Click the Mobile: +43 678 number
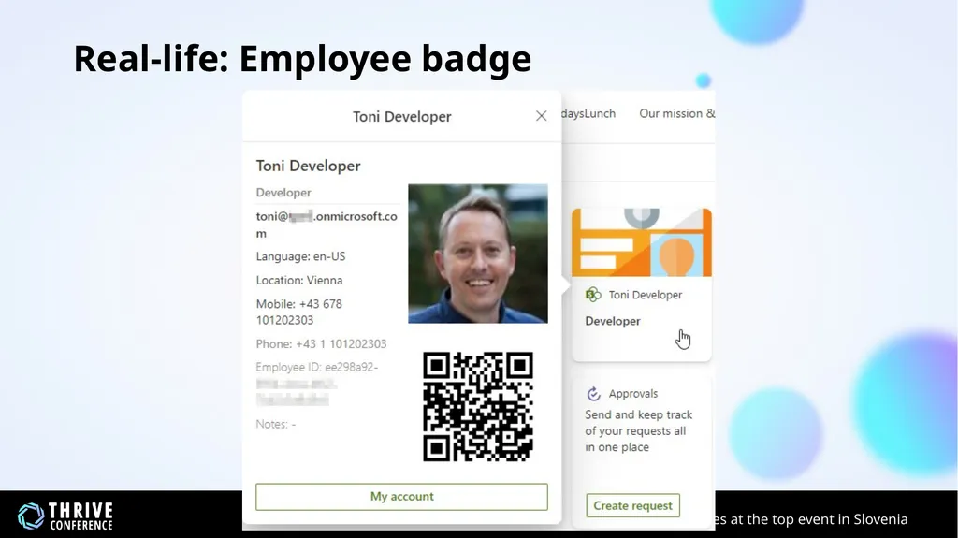 tap(298, 312)
